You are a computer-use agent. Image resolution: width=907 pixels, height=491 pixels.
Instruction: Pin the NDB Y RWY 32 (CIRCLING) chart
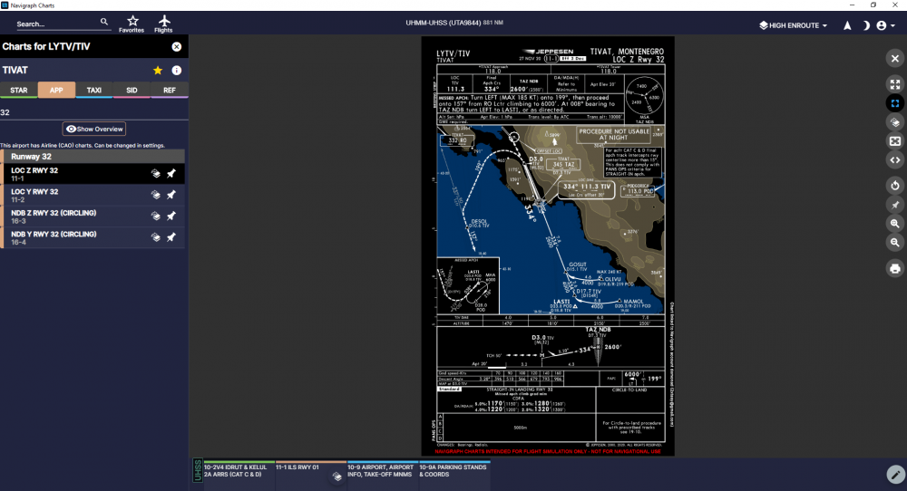click(171, 237)
